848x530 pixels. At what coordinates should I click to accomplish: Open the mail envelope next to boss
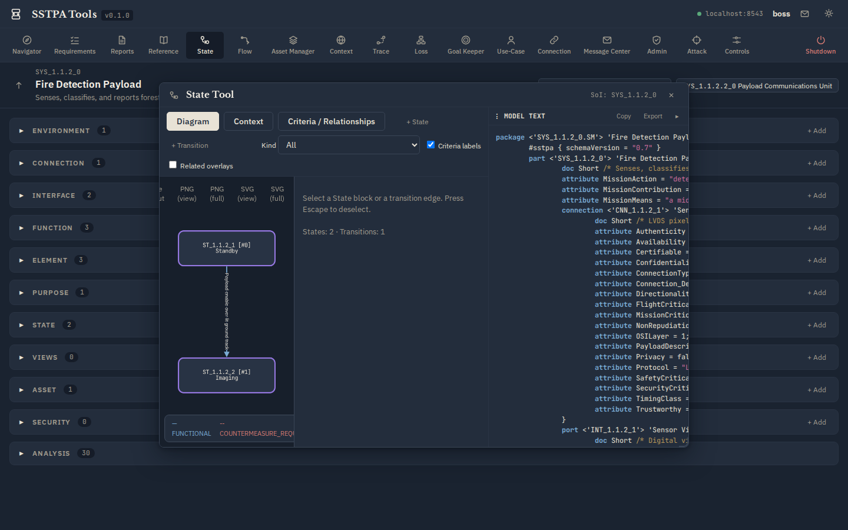pos(804,14)
